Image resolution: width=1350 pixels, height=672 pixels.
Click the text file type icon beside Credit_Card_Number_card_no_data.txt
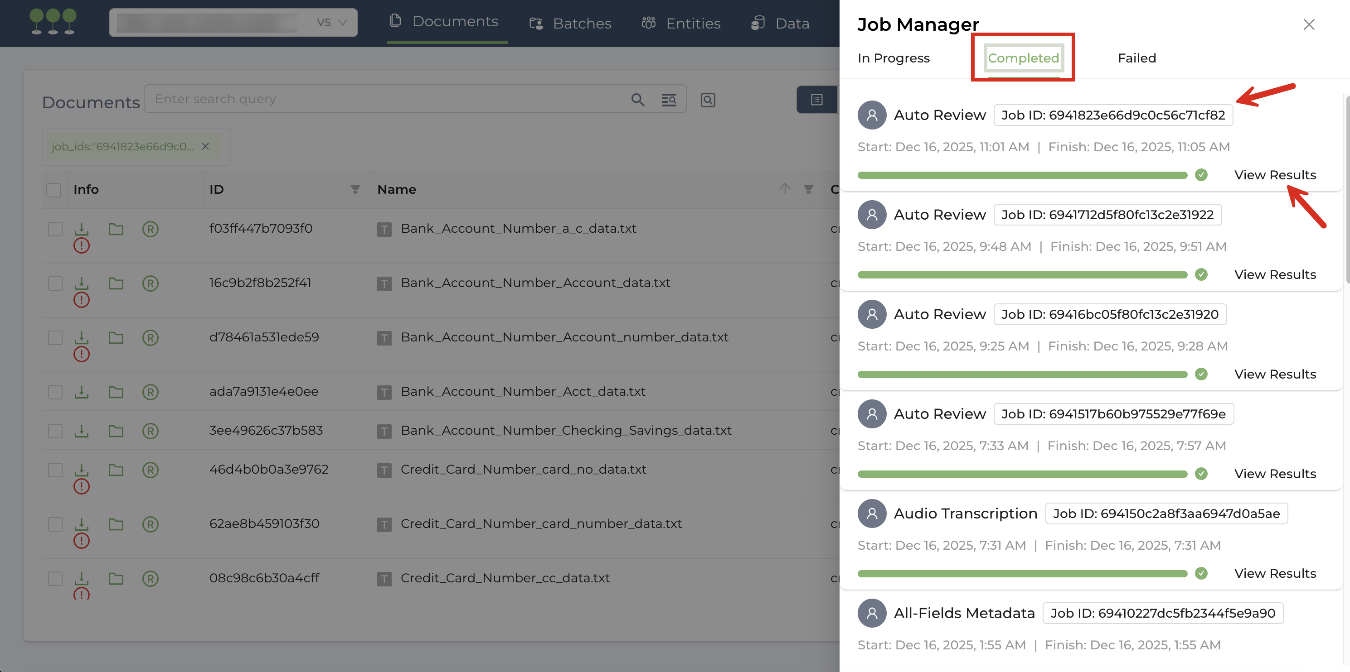click(385, 470)
